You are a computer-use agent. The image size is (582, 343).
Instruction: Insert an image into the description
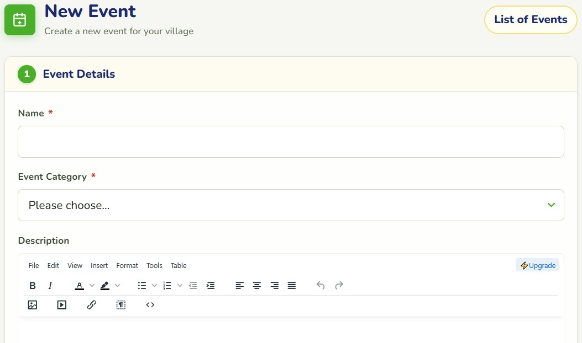click(x=33, y=305)
